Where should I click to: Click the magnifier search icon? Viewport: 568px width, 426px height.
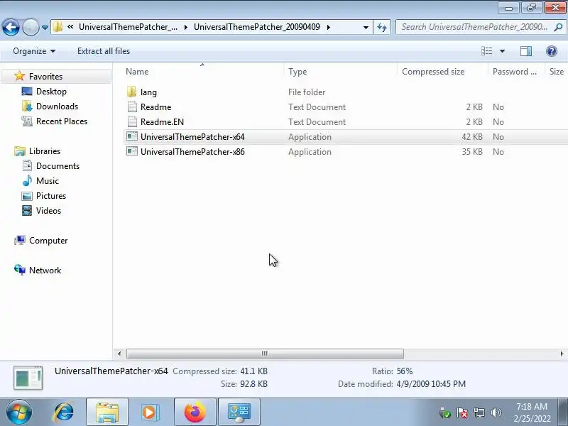click(x=559, y=27)
